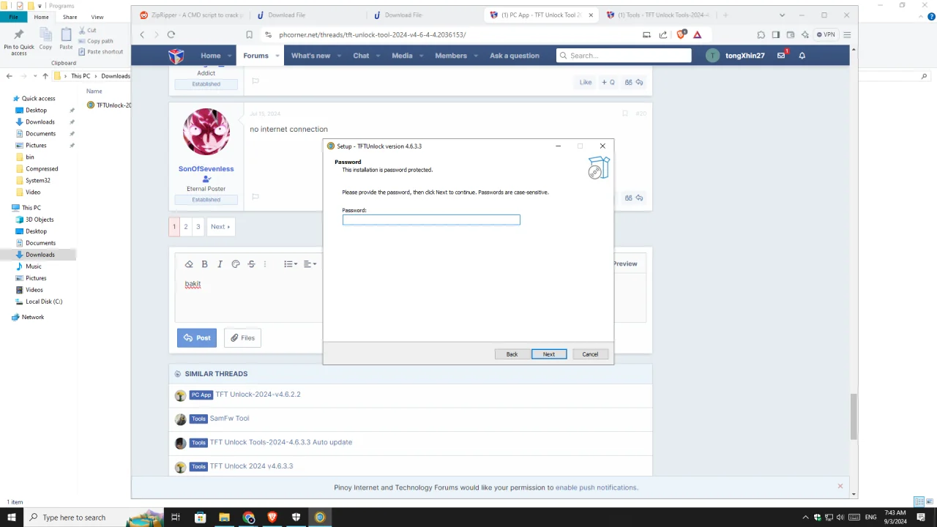Screen dimensions: 937x527
Task: Bookmark this page via address bar icon
Action: [250, 34]
